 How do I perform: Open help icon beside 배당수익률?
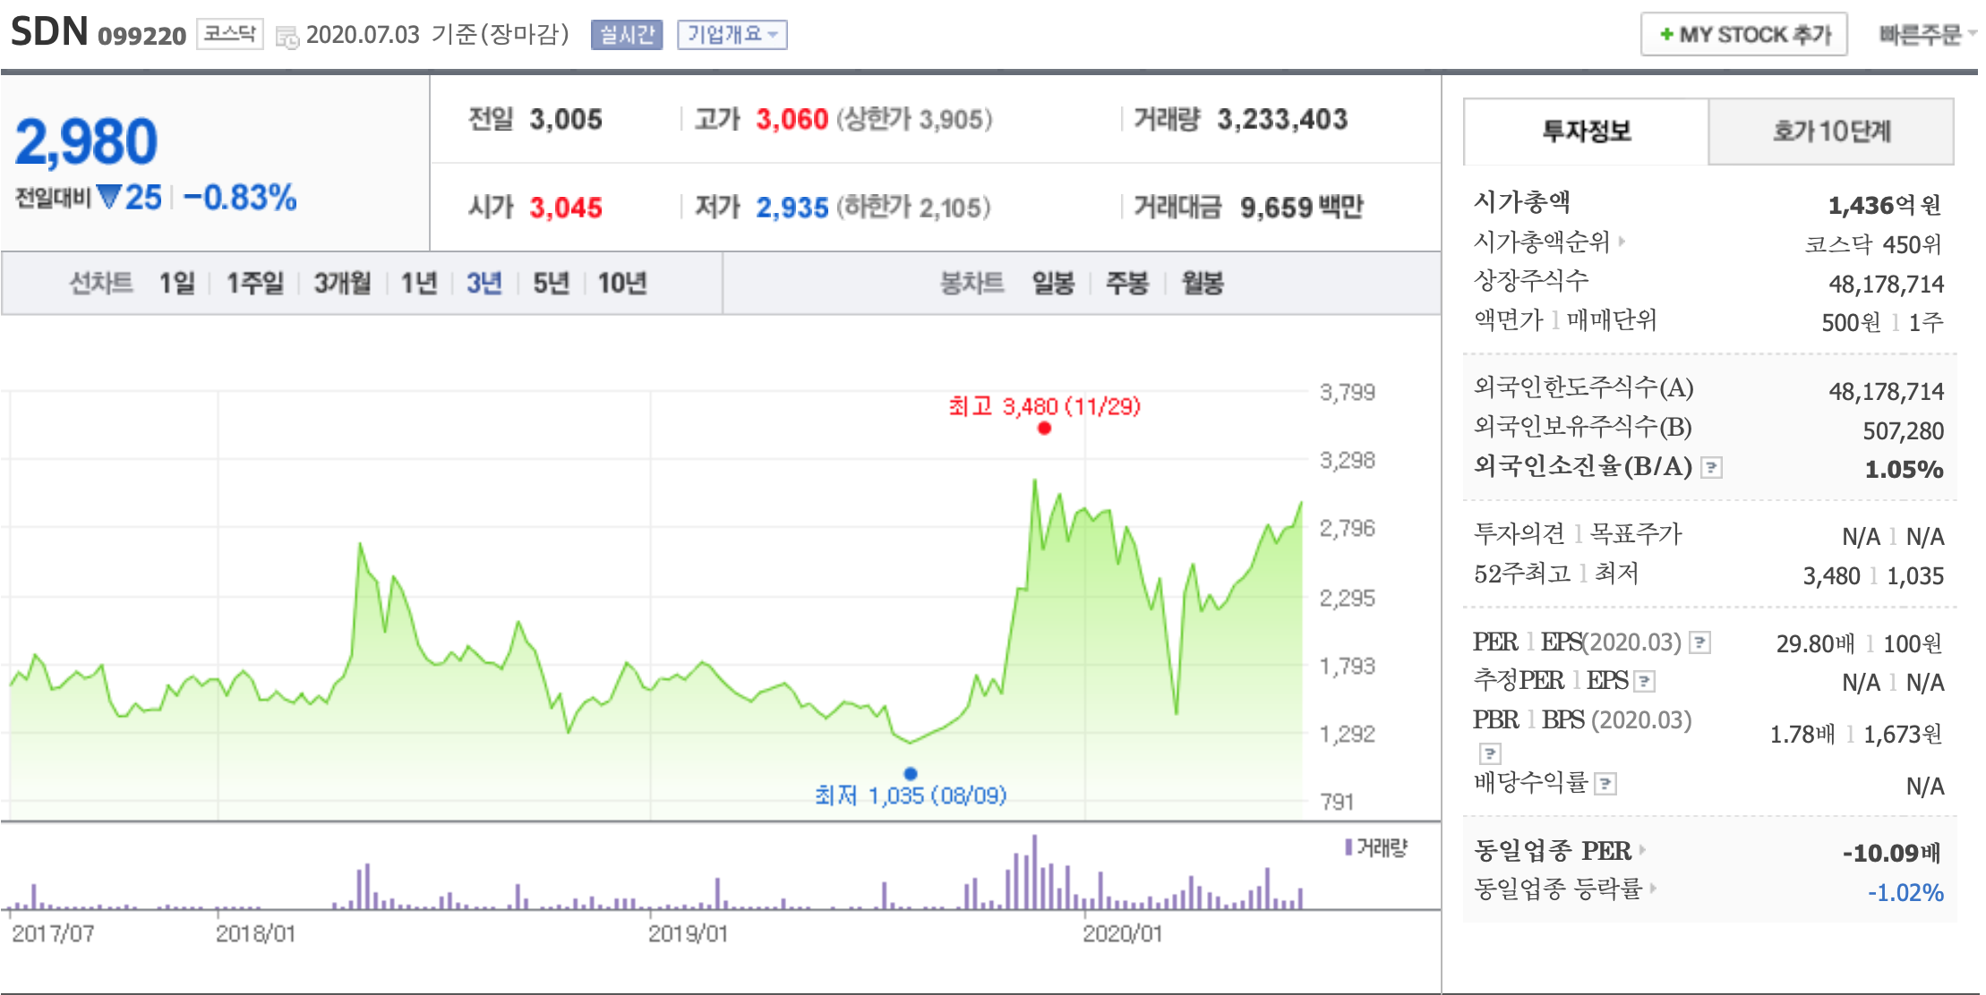click(x=1606, y=785)
